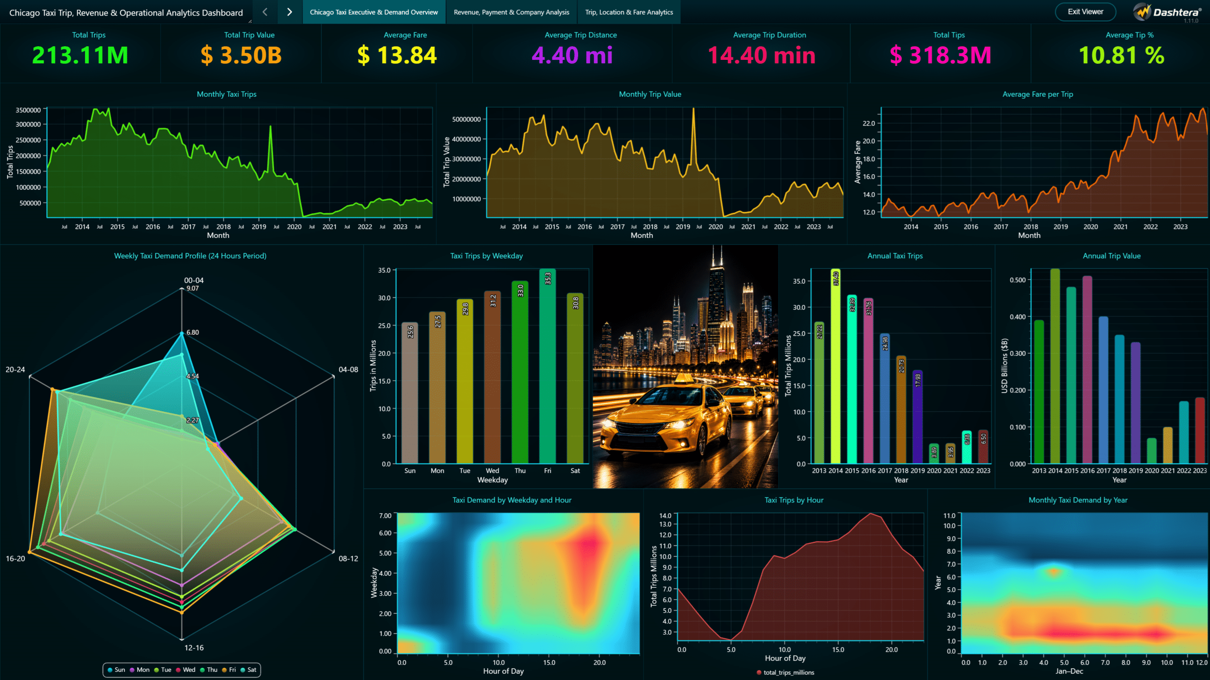Go to next dashboard page arrow
The image size is (1210, 680).
[x=290, y=12]
